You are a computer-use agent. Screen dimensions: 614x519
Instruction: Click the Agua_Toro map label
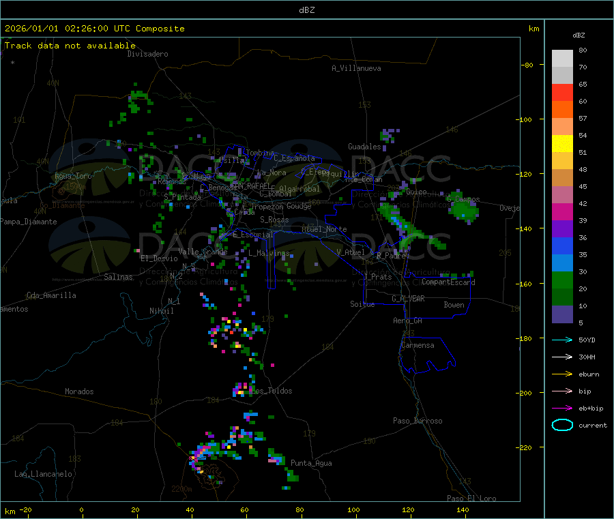73,176
